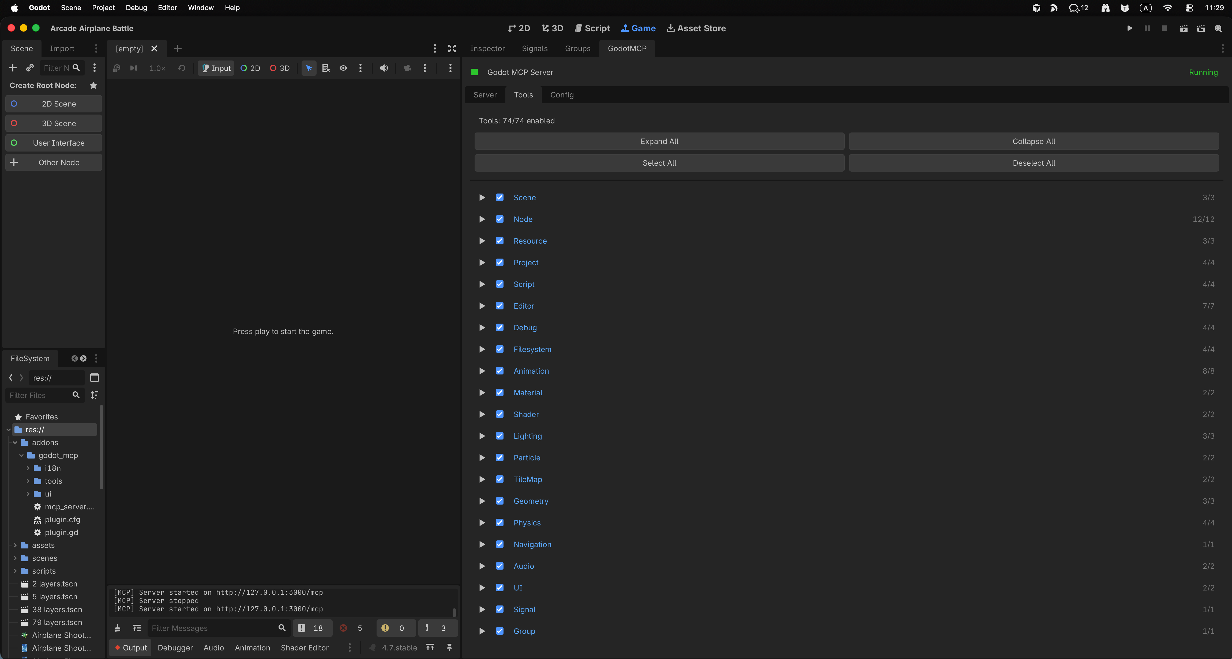Click the favorite star next to Create Root Node
Viewport: 1232px width, 659px height.
[94, 86]
